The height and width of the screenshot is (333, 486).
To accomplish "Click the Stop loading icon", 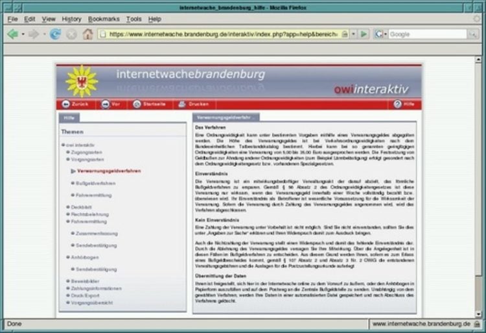I will pyautogui.click(x=71, y=34).
